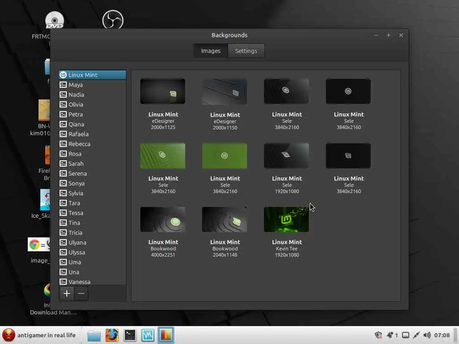Screen dimensions: 459x344
Task: Click the picture icon beside Maya
Action: tap(63, 85)
